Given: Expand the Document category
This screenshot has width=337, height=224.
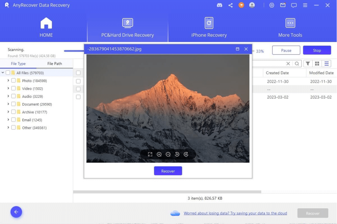Looking at the screenshot, I should [x=8, y=104].
